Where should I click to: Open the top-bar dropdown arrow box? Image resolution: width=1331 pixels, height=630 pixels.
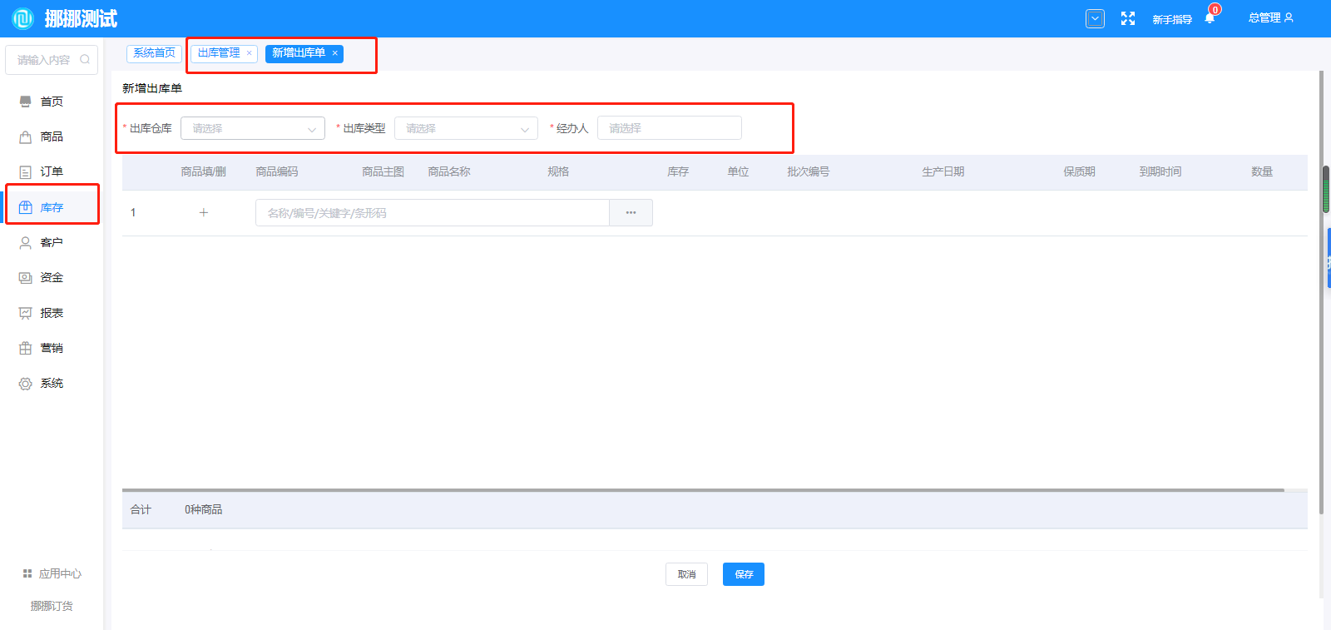pyautogui.click(x=1096, y=18)
